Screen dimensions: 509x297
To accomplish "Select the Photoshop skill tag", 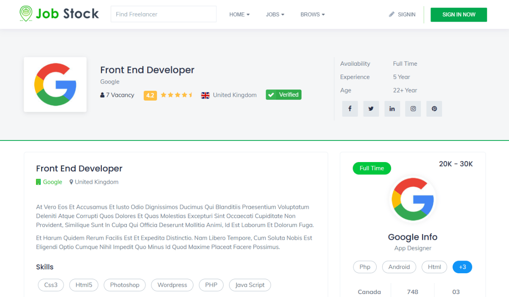I will point(125,285).
